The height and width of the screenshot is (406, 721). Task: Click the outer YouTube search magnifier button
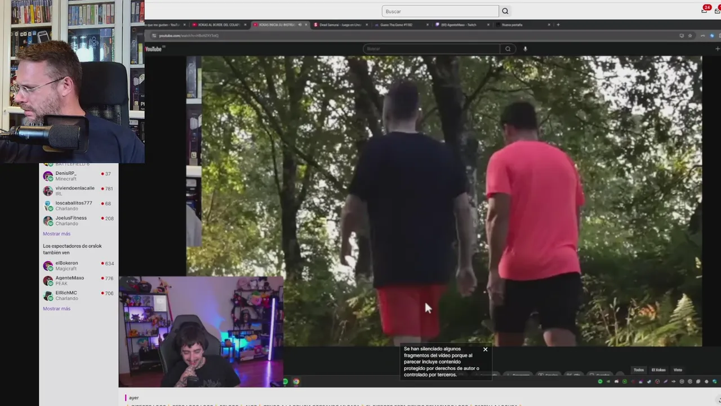coord(505,11)
